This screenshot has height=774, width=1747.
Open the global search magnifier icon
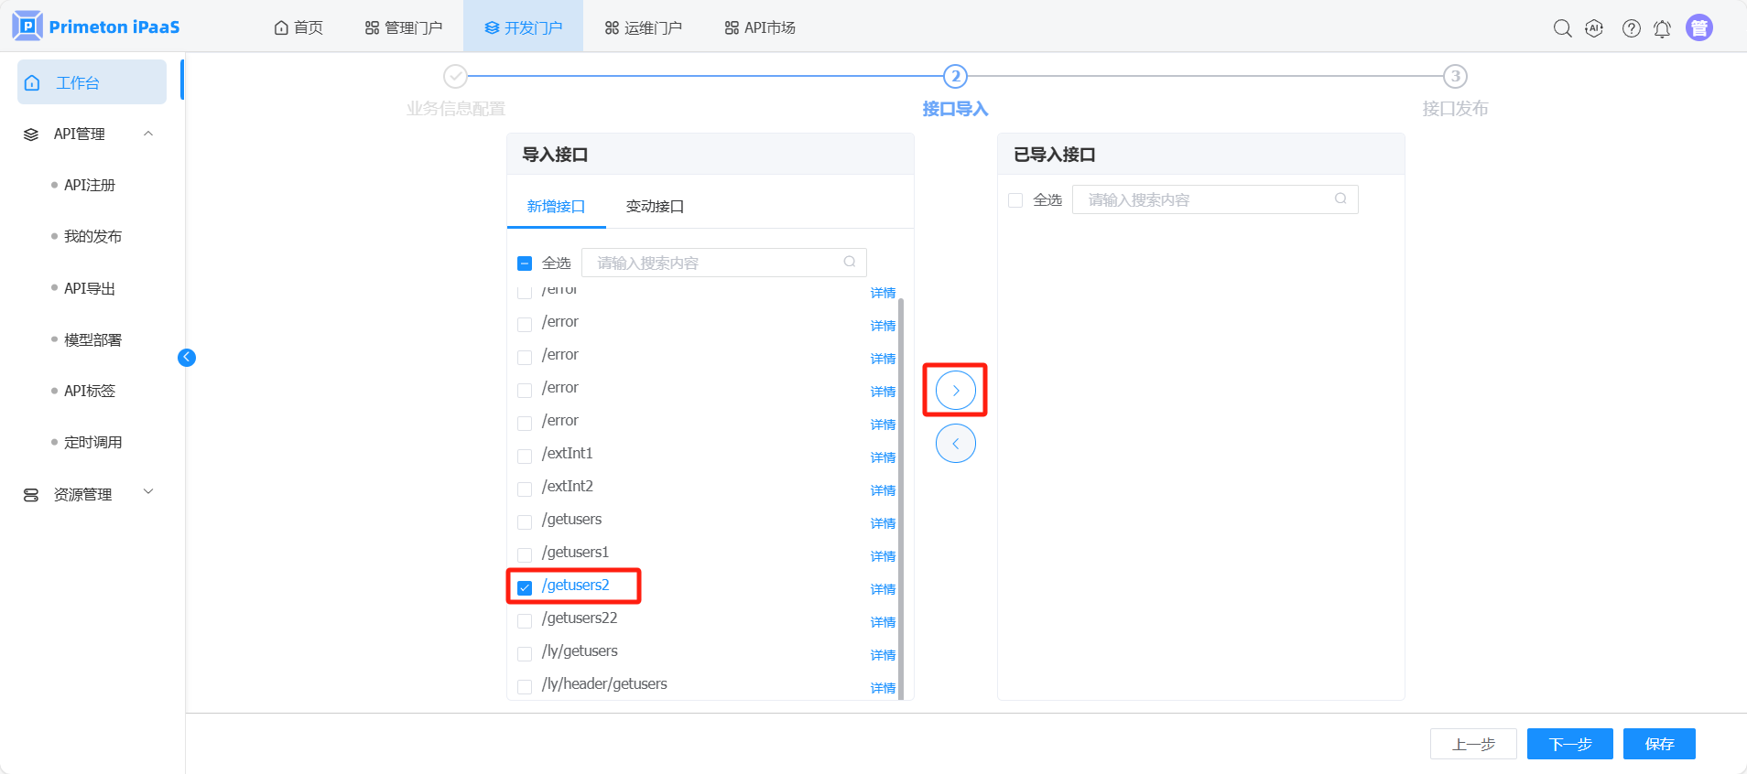[x=1562, y=28]
